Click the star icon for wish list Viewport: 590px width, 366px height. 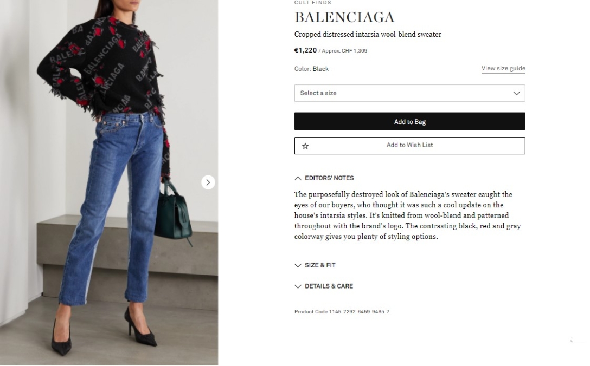click(x=305, y=146)
